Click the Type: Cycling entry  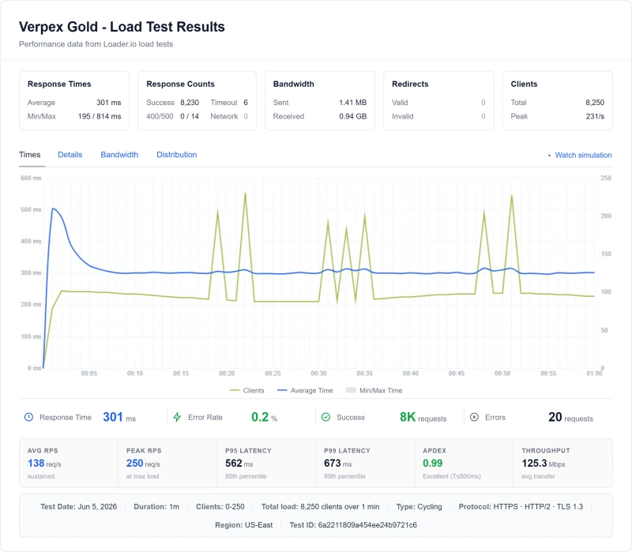(x=419, y=507)
